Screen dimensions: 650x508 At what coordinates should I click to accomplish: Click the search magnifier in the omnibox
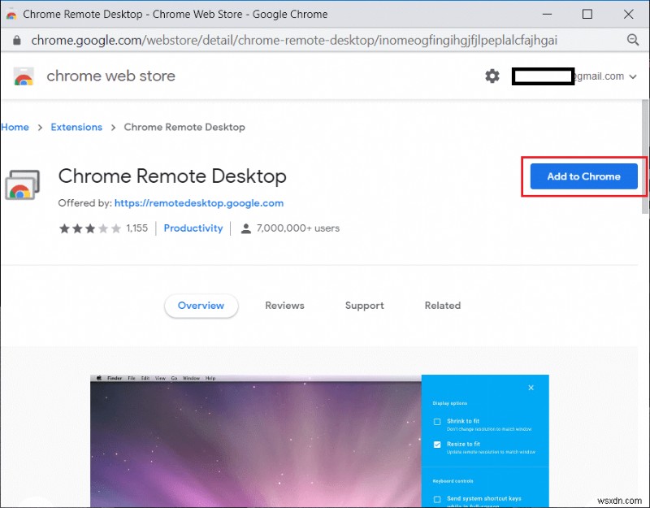634,39
